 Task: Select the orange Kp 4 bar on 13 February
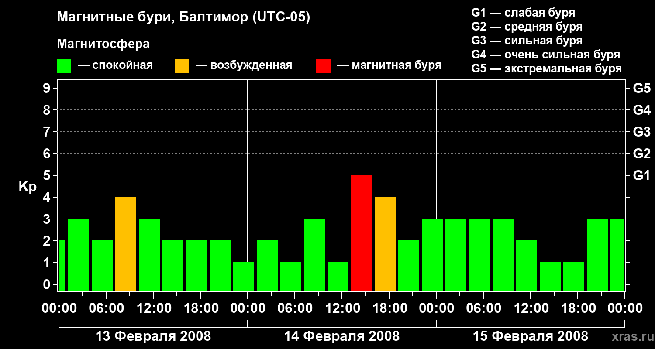(126, 244)
